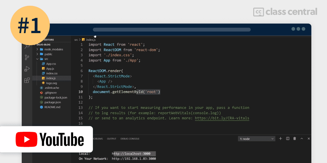Switch to the OUTPUT tab
The height and width of the screenshot is (163, 327).
111,139
